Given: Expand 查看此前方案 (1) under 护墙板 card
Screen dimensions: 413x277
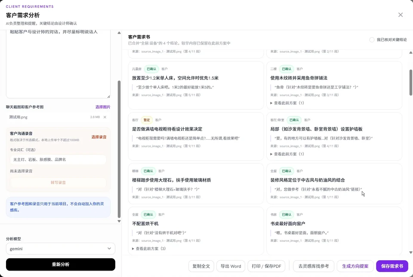Looking at the screenshot, I should coord(287,154).
